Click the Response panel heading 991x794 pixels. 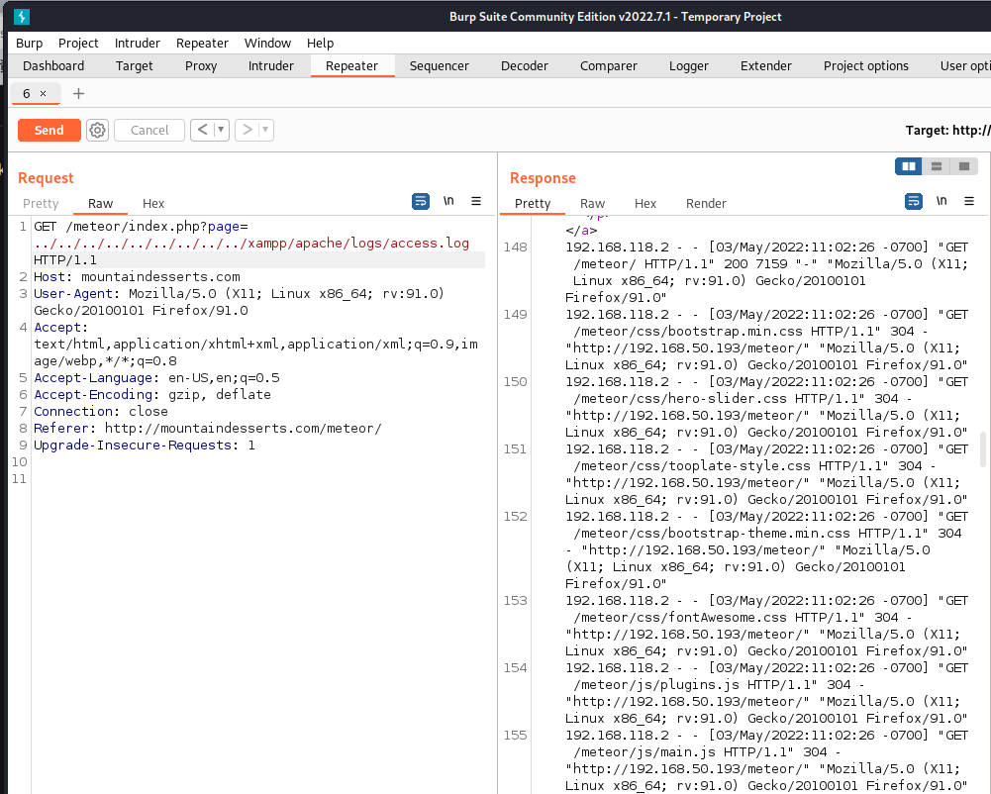[x=543, y=178]
